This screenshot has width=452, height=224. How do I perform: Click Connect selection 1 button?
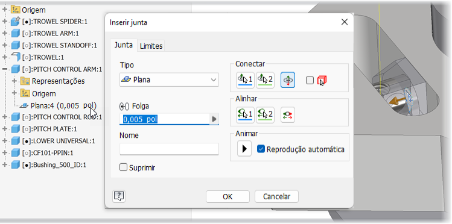coord(245,80)
